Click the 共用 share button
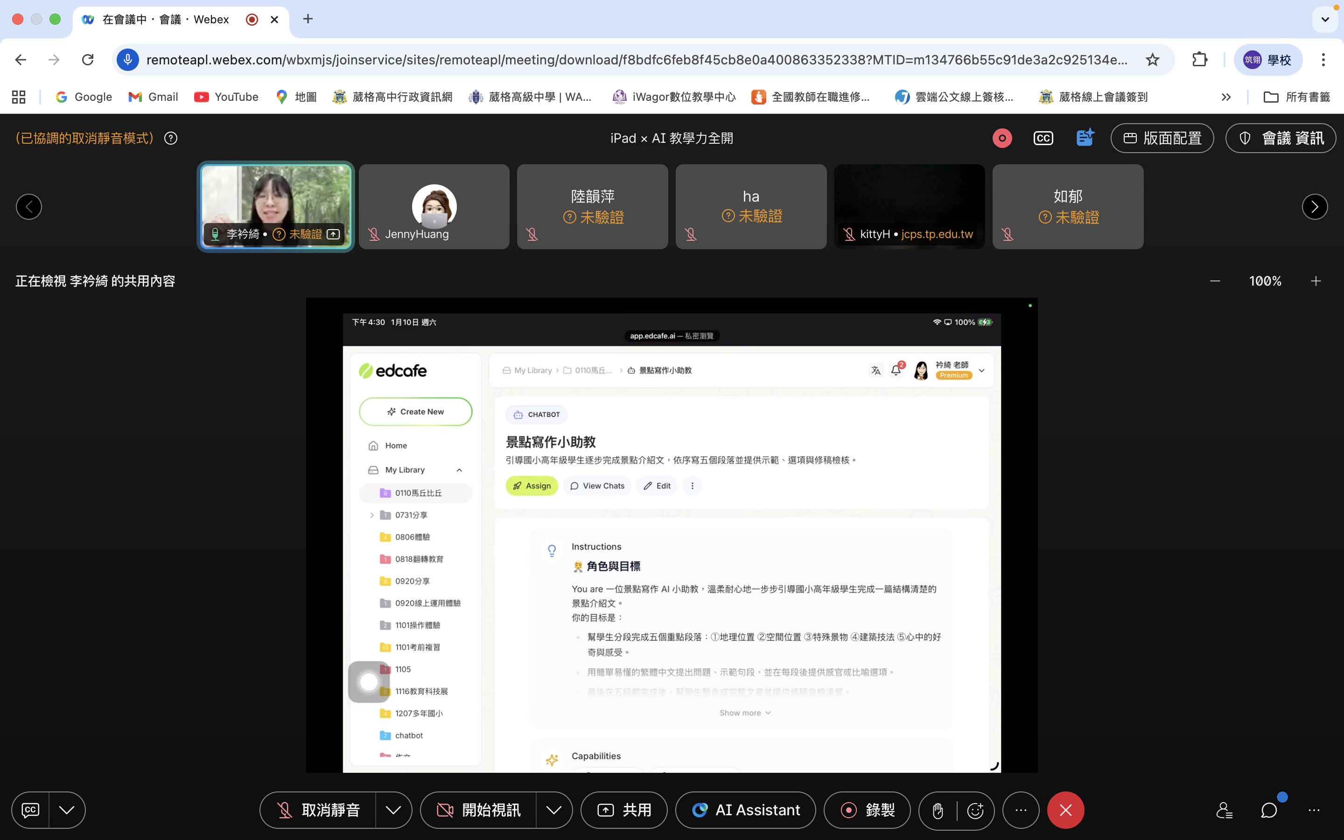This screenshot has height=840, width=1344. (623, 811)
